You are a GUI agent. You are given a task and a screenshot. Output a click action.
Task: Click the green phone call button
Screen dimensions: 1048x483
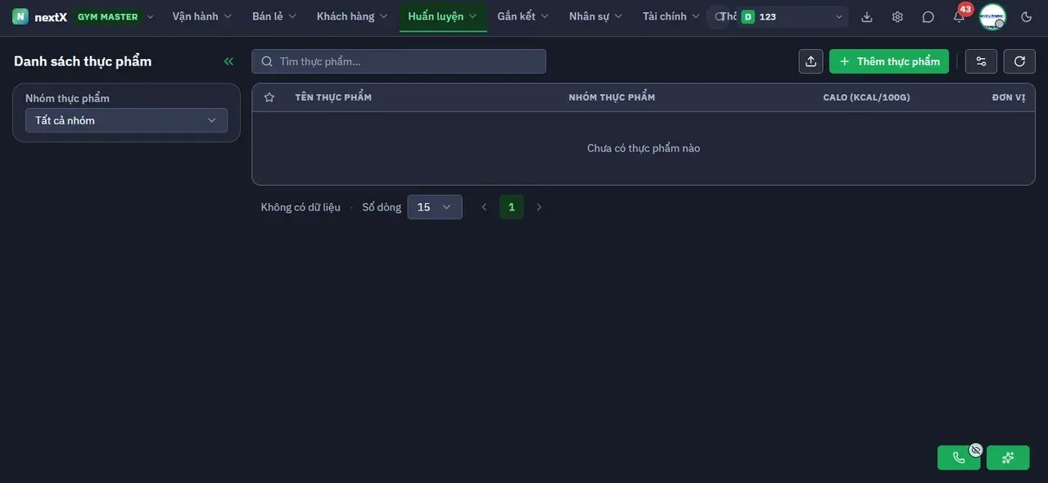coord(959,458)
